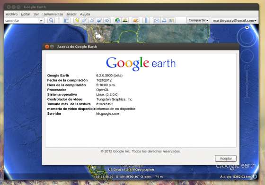
Task: Select the add polygon tool
Action: point(84,20)
